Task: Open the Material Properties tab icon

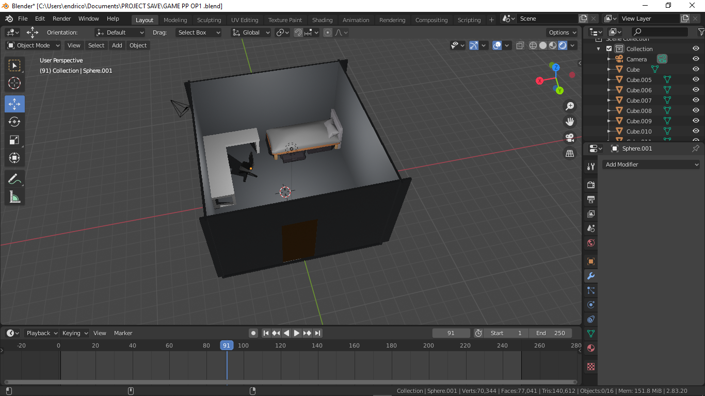Action: (591, 348)
